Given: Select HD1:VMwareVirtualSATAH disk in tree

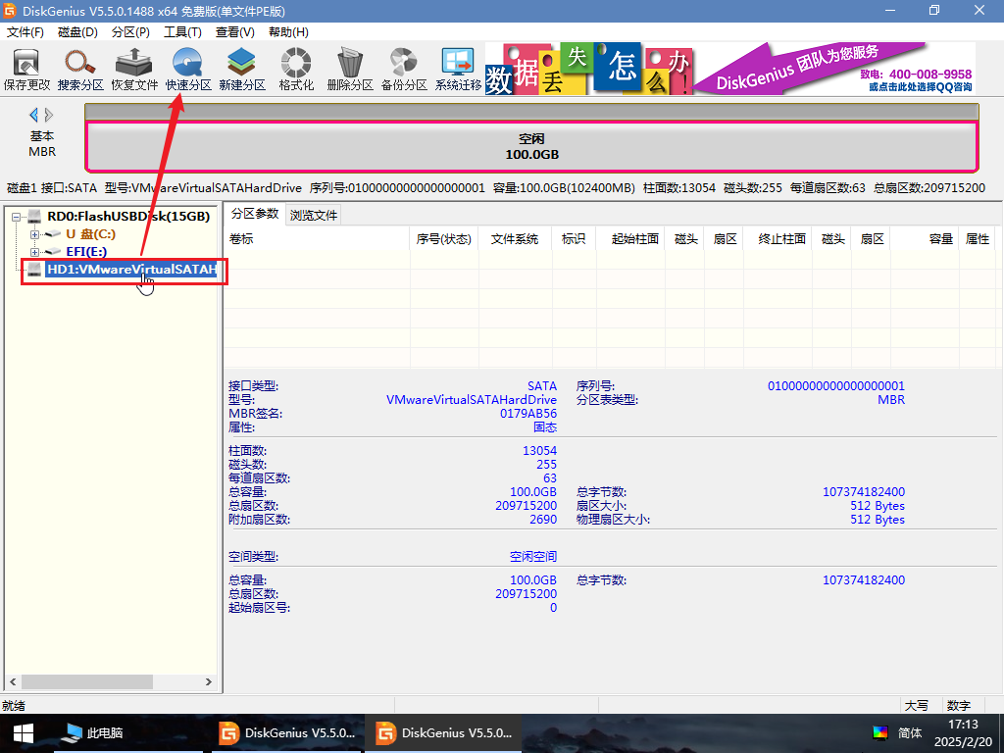Looking at the screenshot, I should (x=131, y=270).
